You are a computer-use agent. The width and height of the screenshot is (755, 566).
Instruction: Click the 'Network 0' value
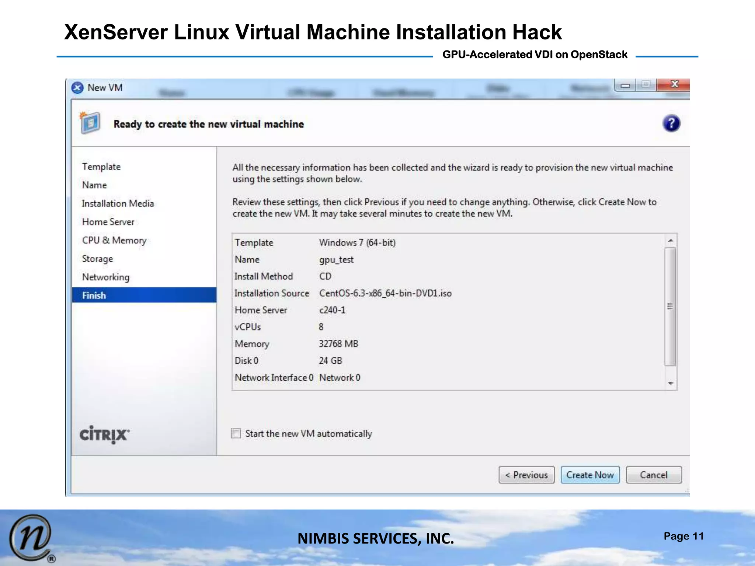point(340,378)
